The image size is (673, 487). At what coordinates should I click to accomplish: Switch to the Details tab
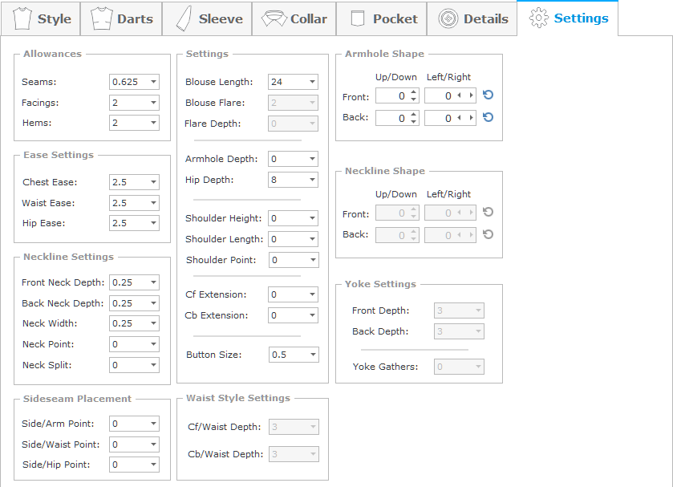point(473,18)
